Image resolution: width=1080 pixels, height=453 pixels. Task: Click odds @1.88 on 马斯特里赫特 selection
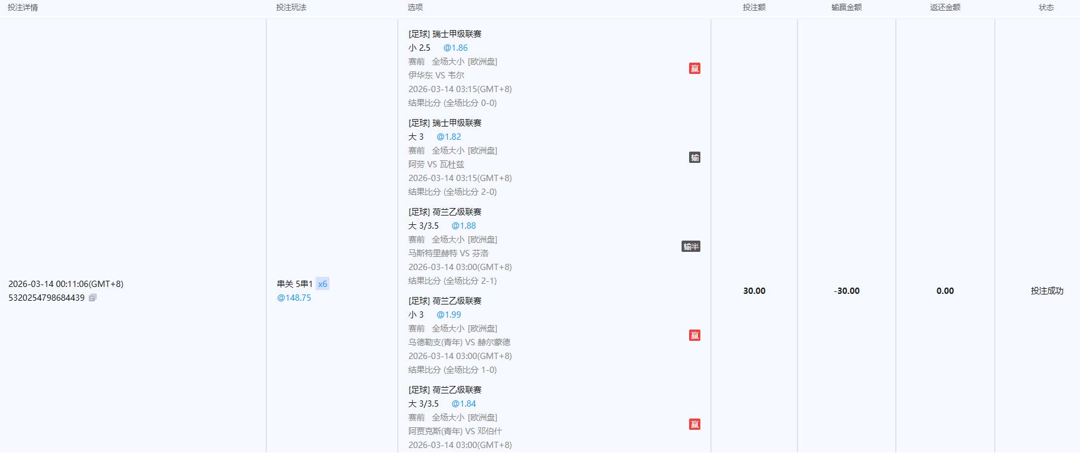pyautogui.click(x=464, y=226)
